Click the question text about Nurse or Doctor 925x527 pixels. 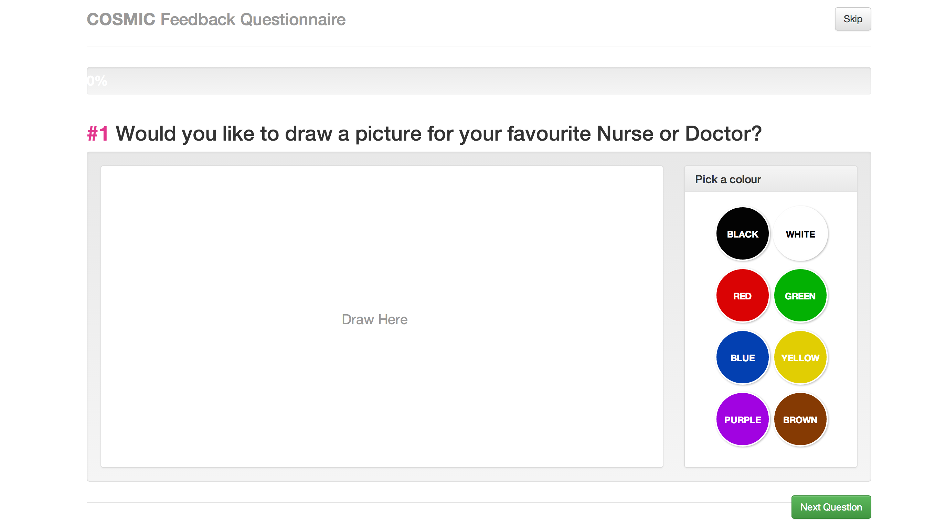click(438, 134)
